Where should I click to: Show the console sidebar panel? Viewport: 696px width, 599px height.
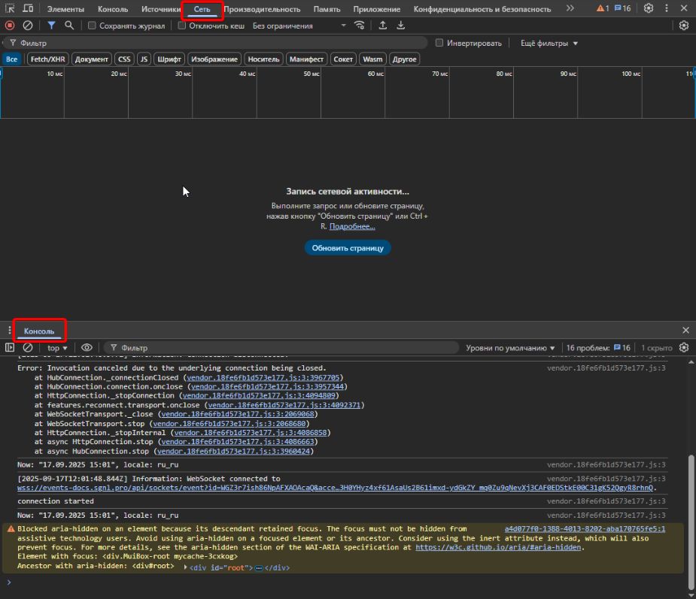point(10,348)
